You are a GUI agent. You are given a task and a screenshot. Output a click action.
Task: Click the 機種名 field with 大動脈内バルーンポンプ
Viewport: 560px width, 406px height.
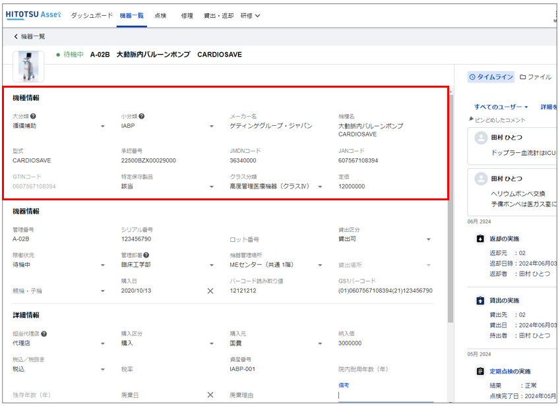[385, 130]
